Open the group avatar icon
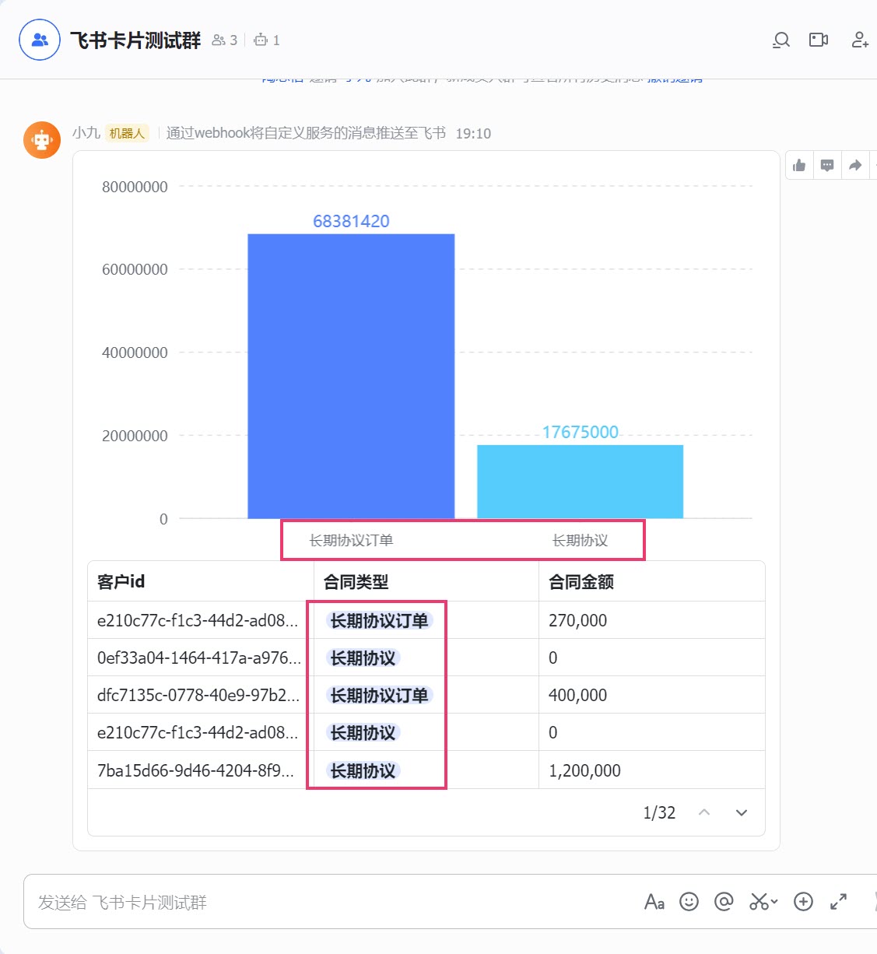Screen dimensions: 877x954 pyautogui.click(x=40, y=40)
